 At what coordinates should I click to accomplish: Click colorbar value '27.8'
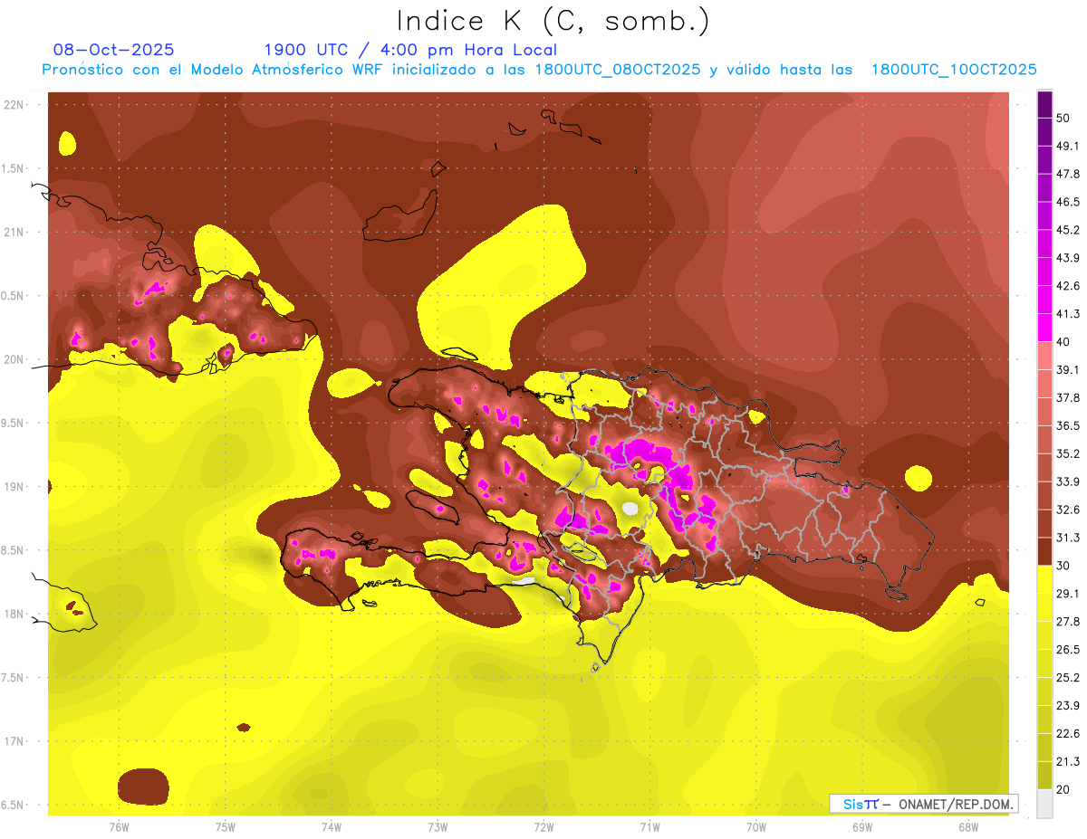[1069, 622]
